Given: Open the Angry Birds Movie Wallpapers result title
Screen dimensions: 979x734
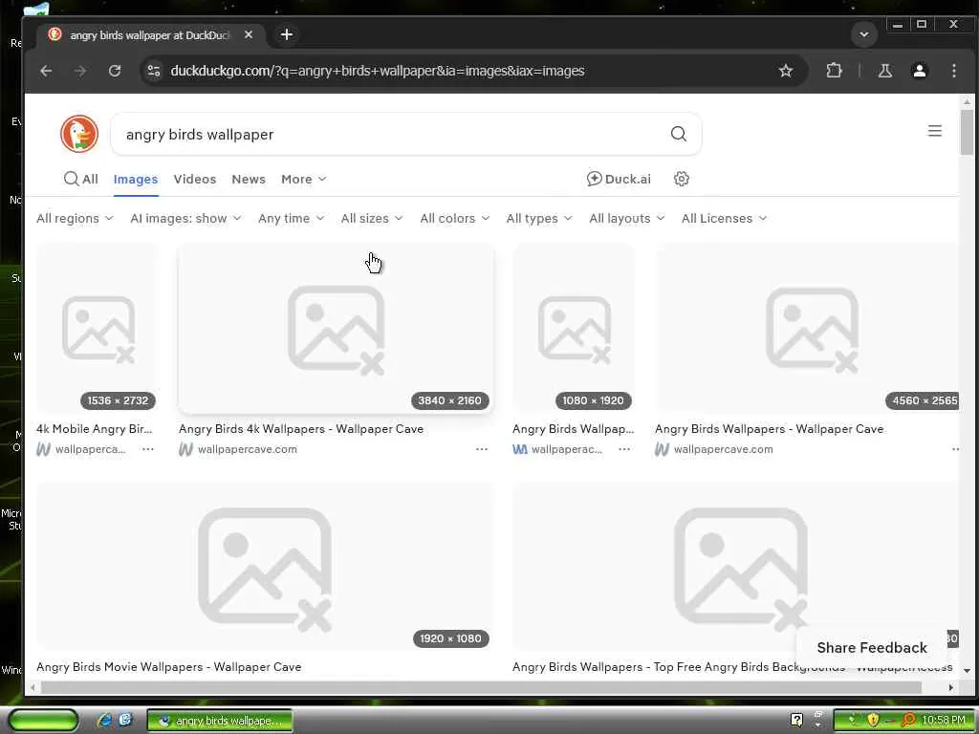Looking at the screenshot, I should [x=168, y=666].
